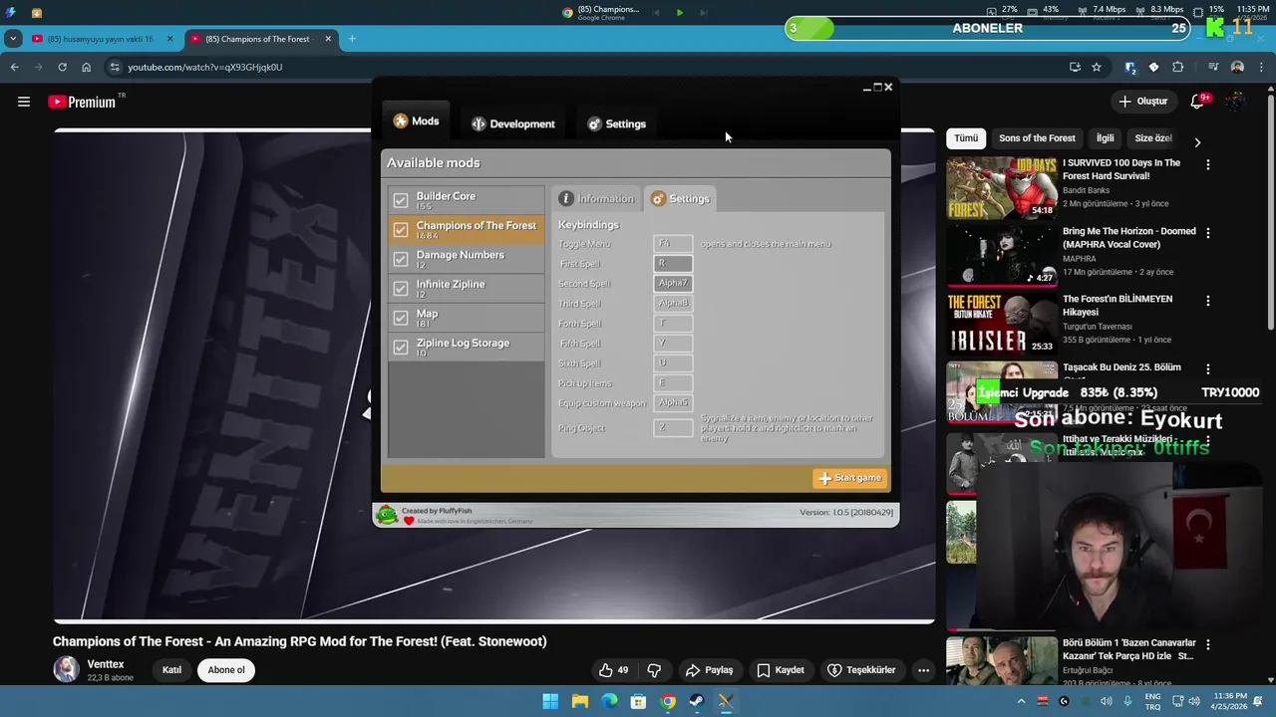
Task: Edit the Forth Spell T keybinding
Action: click(673, 323)
